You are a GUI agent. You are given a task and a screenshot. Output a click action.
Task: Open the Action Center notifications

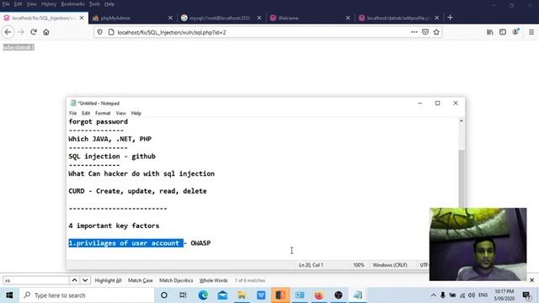[526, 295]
